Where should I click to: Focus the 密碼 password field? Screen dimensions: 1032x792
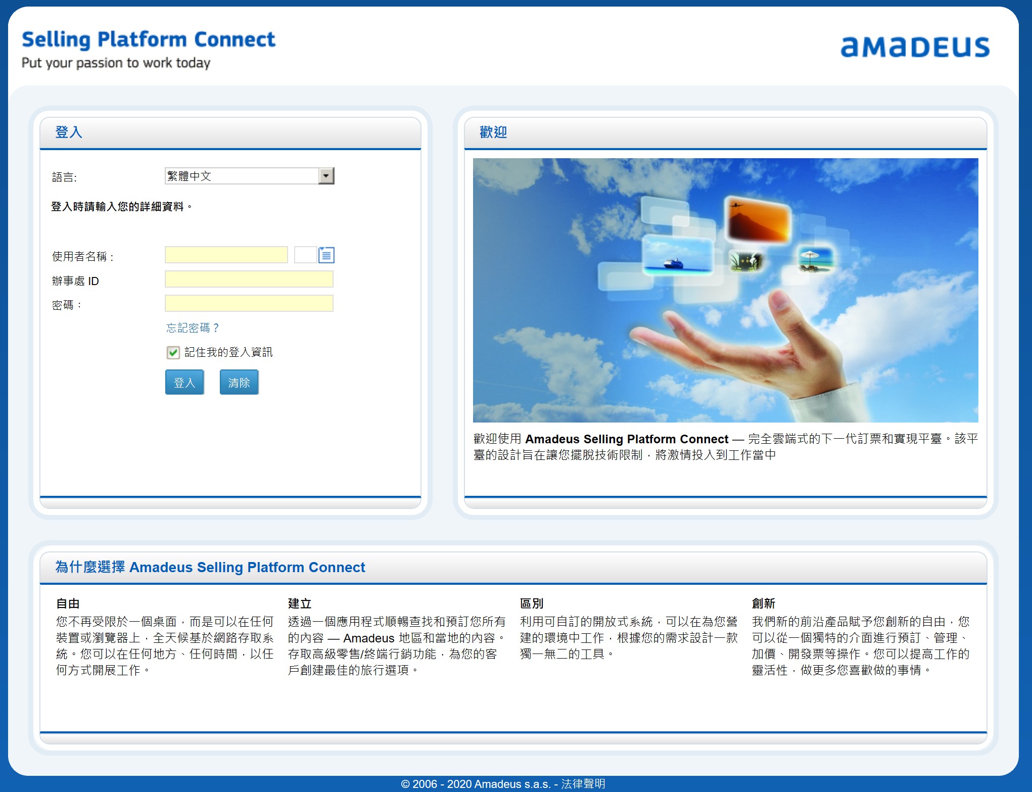click(x=249, y=304)
